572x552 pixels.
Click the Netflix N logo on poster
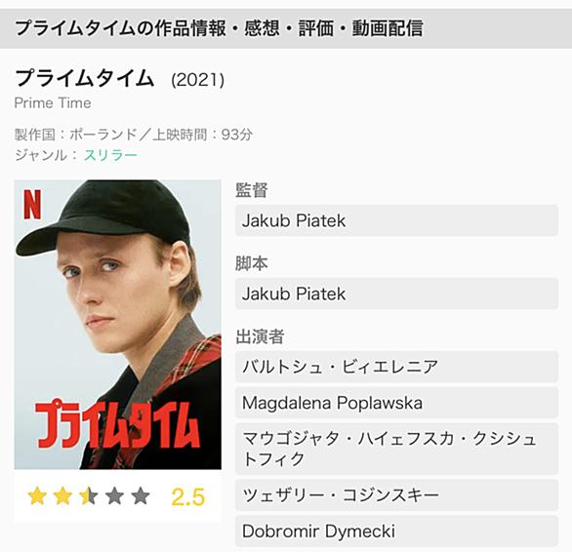click(32, 205)
